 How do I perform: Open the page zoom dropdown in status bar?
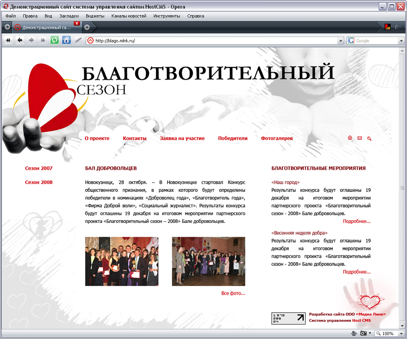click(400, 333)
